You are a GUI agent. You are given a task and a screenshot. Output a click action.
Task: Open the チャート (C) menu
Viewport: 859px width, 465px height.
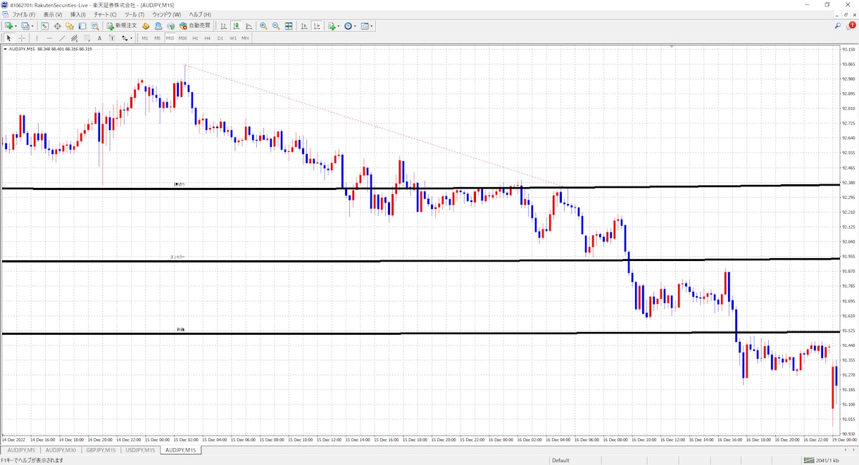coord(105,14)
